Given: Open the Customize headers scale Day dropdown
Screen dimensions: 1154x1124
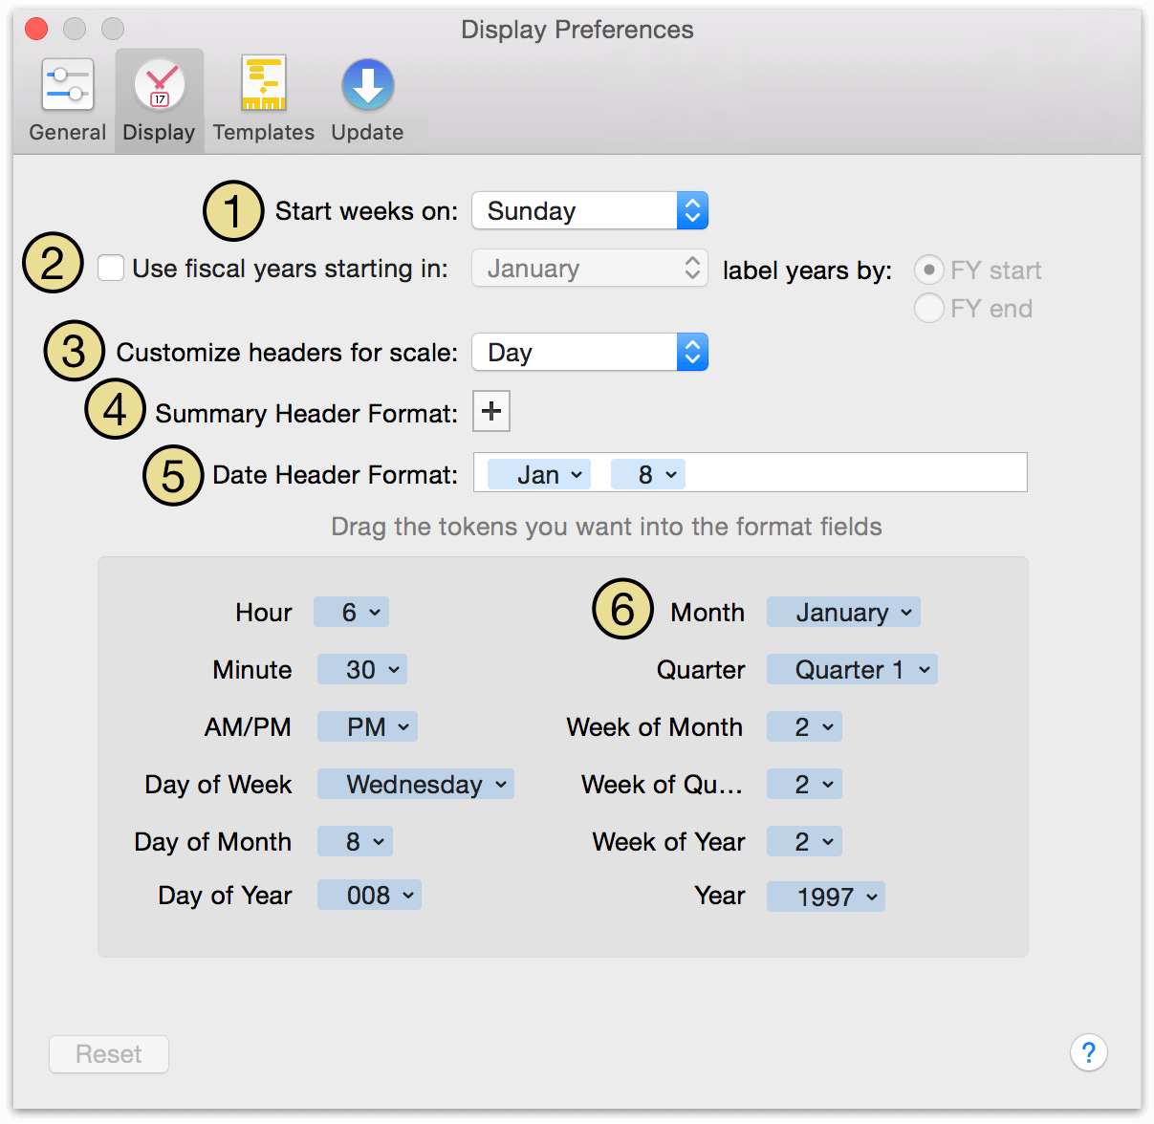Looking at the screenshot, I should click(590, 352).
